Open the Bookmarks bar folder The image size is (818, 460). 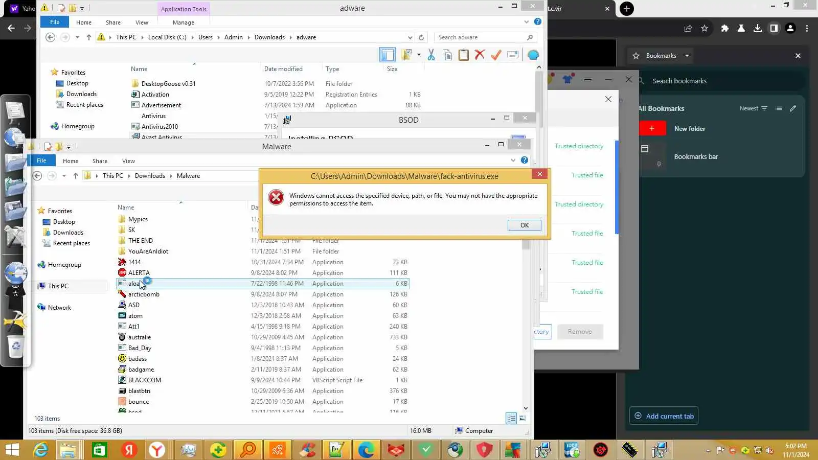[696, 157]
